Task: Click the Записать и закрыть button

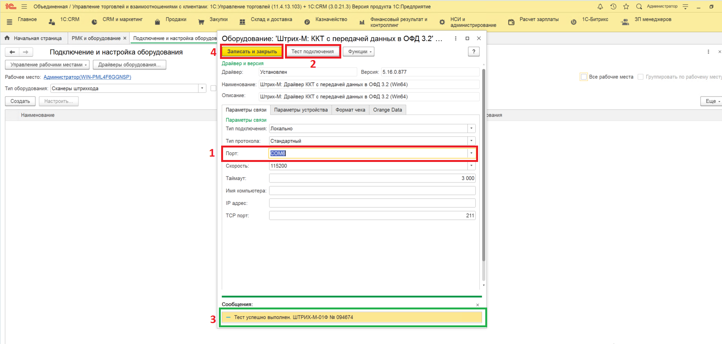Action: pos(252,52)
